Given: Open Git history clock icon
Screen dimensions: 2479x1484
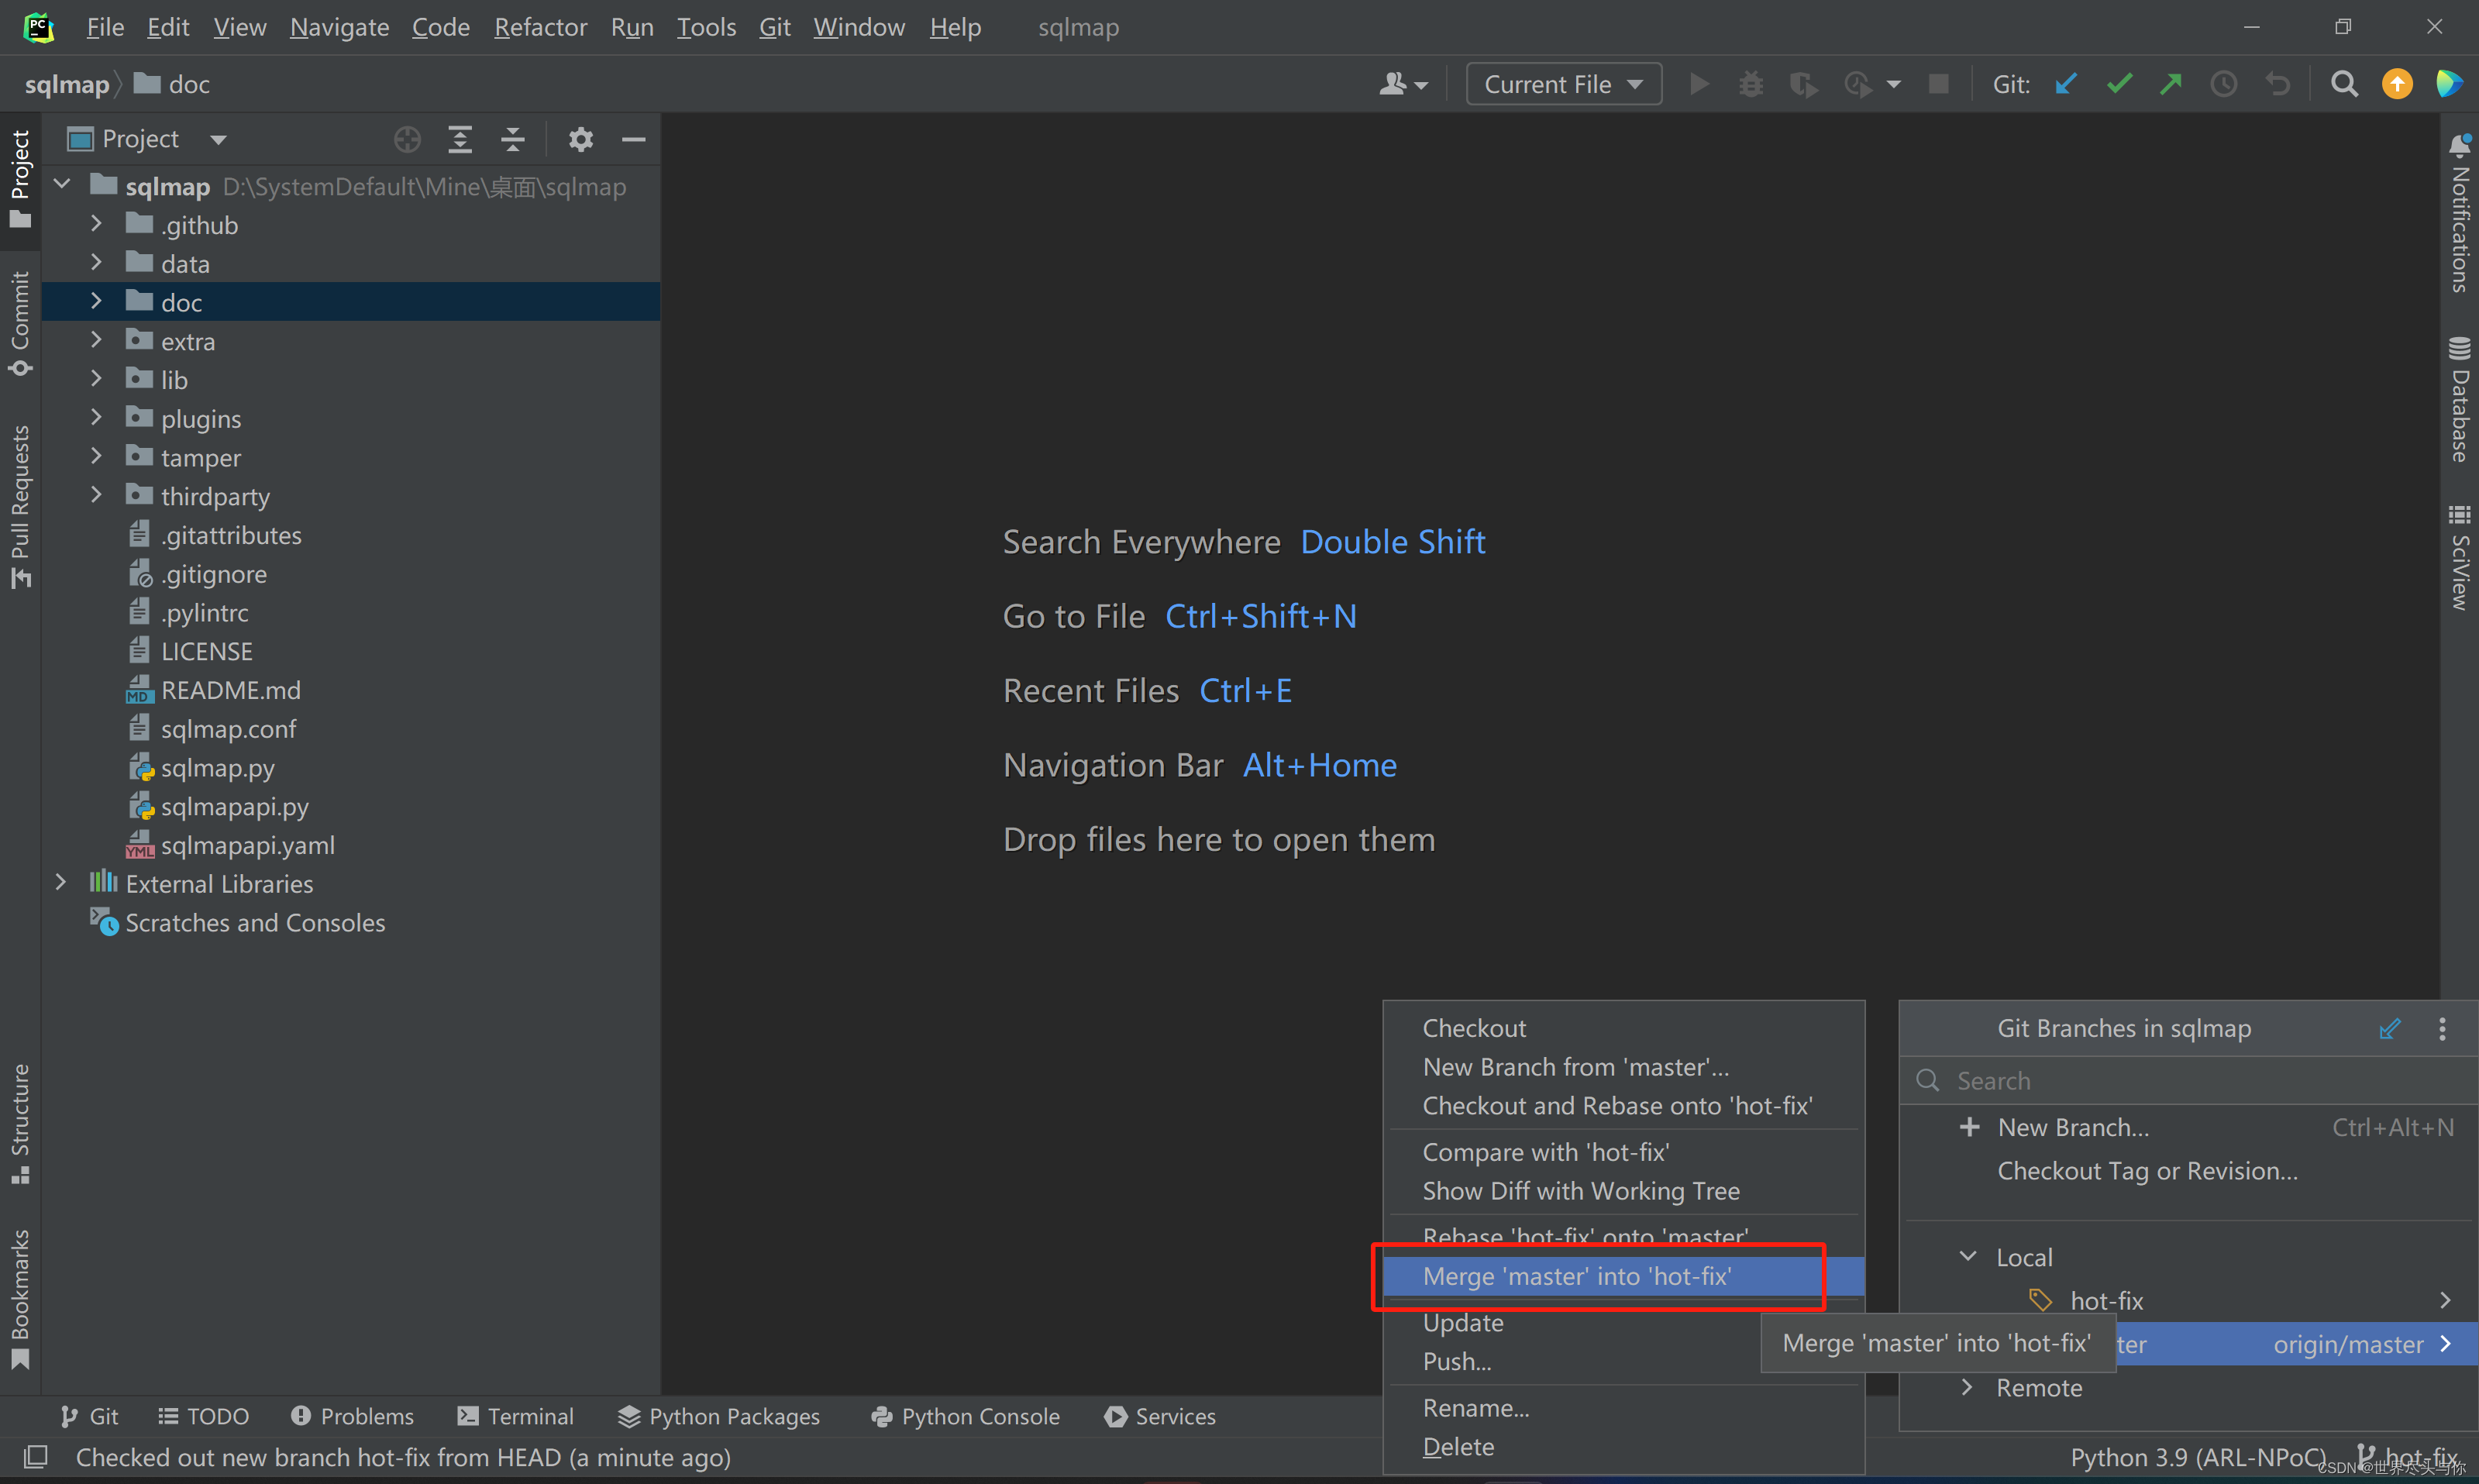Looking at the screenshot, I should (x=2223, y=84).
